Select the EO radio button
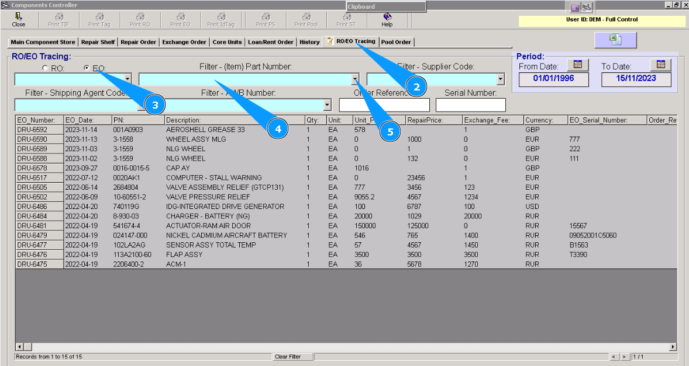Viewport: 689px width, 366px height. point(86,68)
